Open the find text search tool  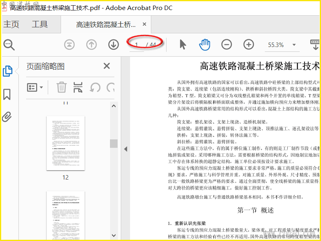pos(9,45)
